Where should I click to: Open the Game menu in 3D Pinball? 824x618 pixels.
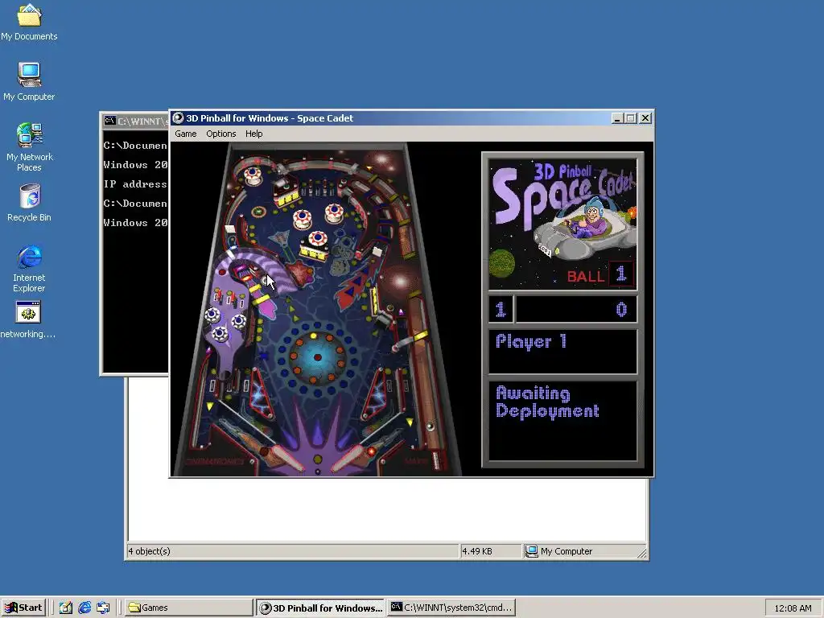pyautogui.click(x=186, y=134)
